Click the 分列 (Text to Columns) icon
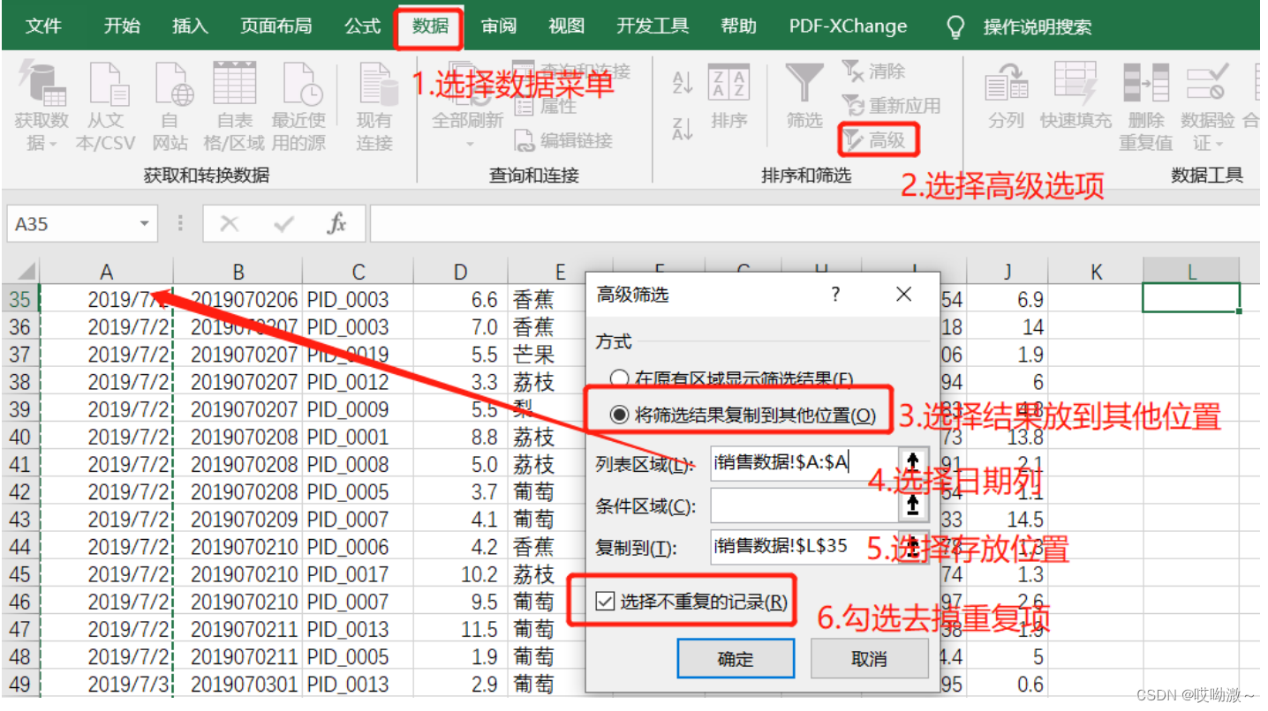Screen dimensions: 1268x711 point(1007,84)
